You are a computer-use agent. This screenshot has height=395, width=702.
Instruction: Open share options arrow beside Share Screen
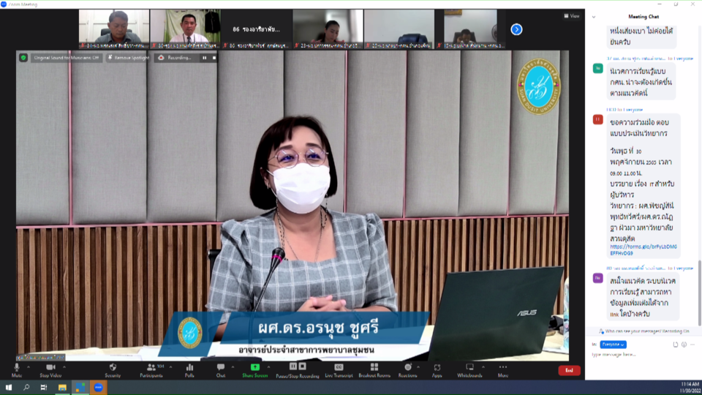(x=268, y=366)
